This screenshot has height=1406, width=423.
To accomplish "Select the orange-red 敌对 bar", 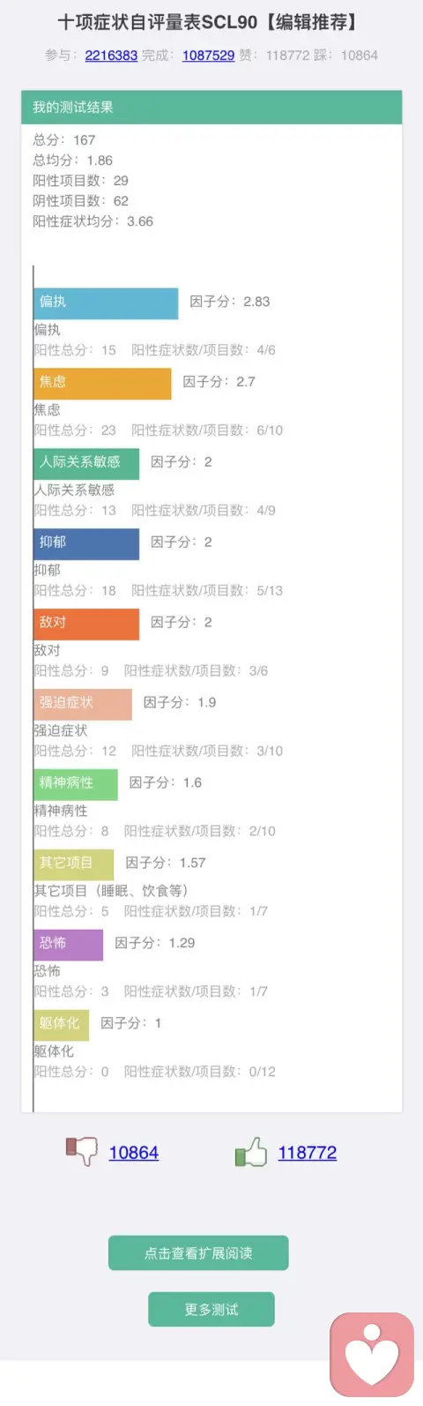I will (86, 624).
